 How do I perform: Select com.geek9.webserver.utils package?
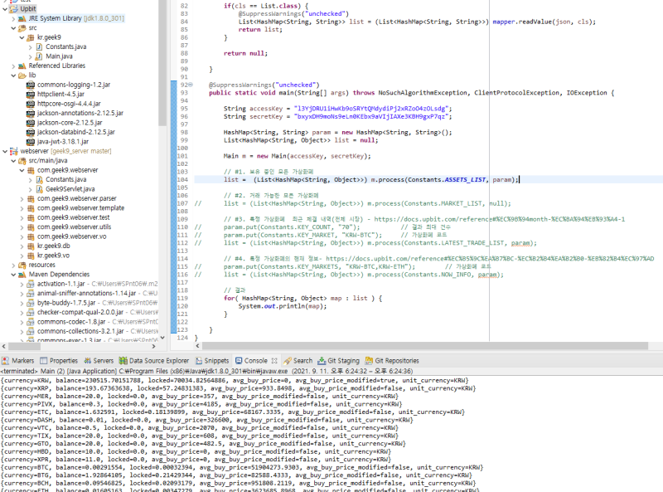pyautogui.click(x=74, y=227)
